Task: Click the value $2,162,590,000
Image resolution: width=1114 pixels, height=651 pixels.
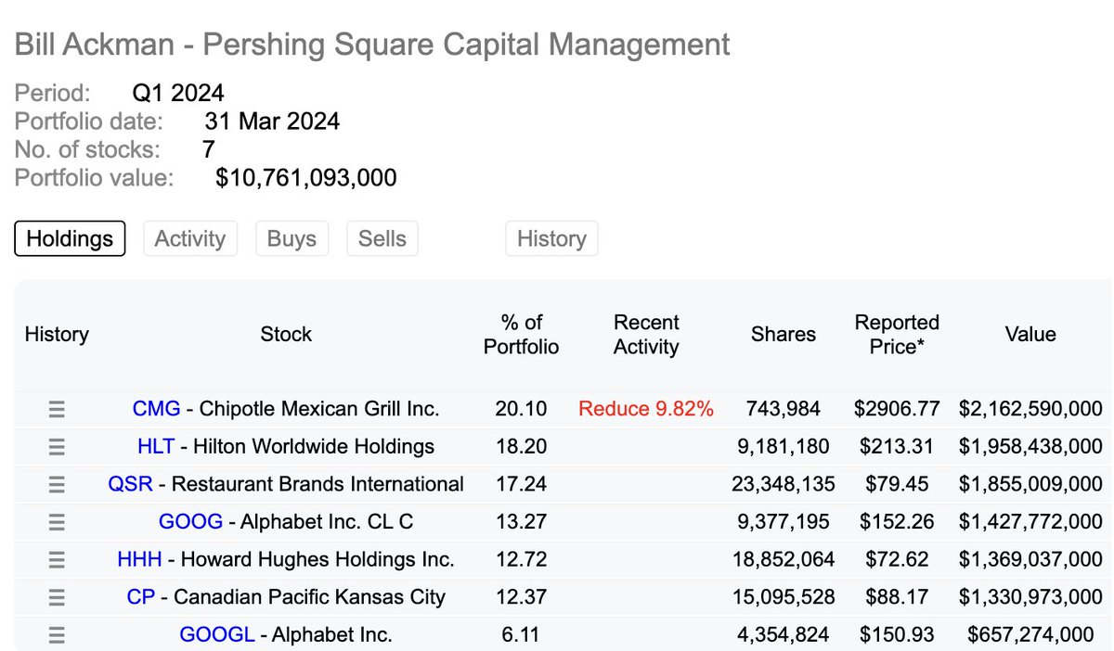Action: [x=1030, y=409]
